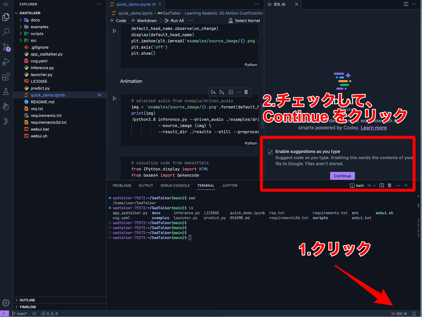Open remote window indicator in status bar
This screenshot has width=422, height=317.
pyautogui.click(x=4, y=314)
